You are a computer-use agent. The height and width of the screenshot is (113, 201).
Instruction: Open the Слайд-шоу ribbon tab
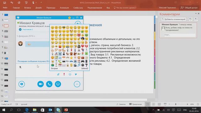coord(78,8)
